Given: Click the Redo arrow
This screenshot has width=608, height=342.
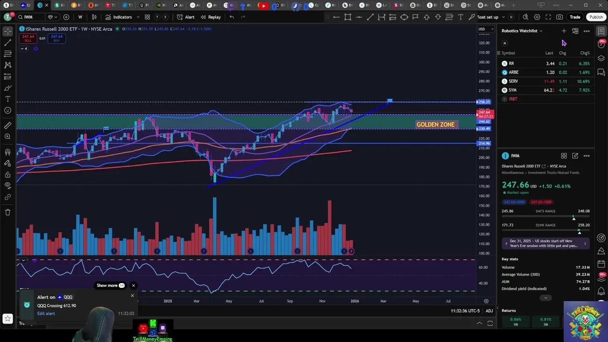Looking at the screenshot, I should tap(243, 17).
